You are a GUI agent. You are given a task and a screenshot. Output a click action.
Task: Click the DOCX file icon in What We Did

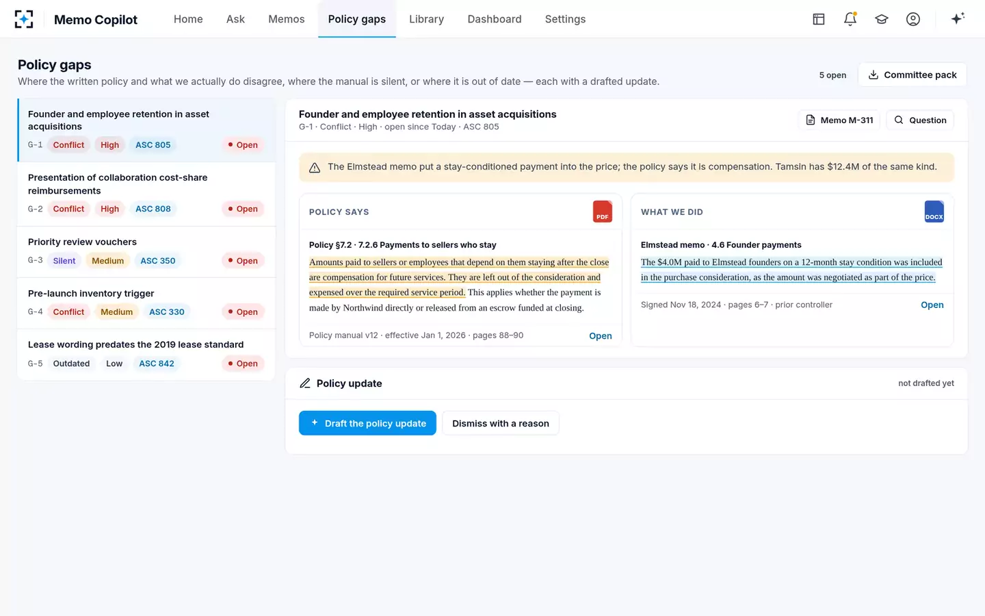coord(934,211)
